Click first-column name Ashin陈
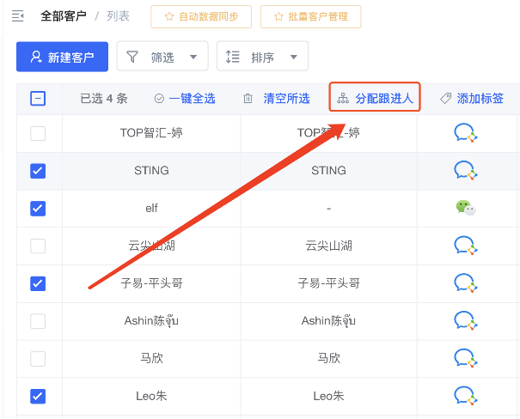Screen dimensions: 520x419 pyautogui.click(x=151, y=320)
